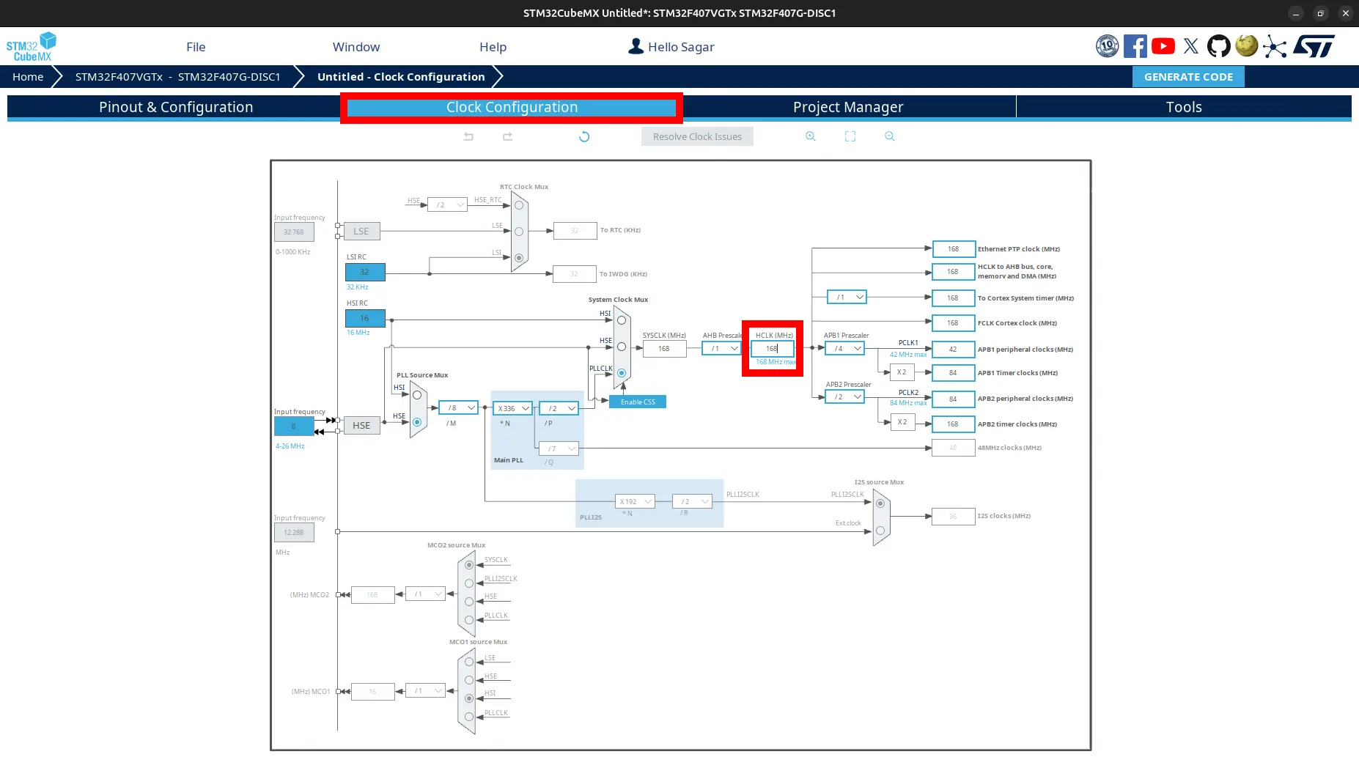Open the APB1 Prescaler dropdown
This screenshot has width=1359, height=768.
[844, 348]
